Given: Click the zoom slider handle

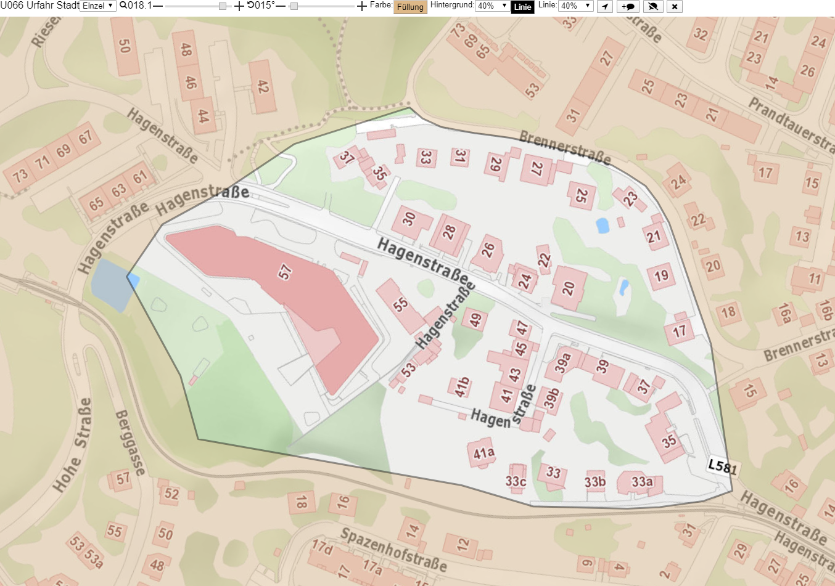Looking at the screenshot, I should (223, 6).
